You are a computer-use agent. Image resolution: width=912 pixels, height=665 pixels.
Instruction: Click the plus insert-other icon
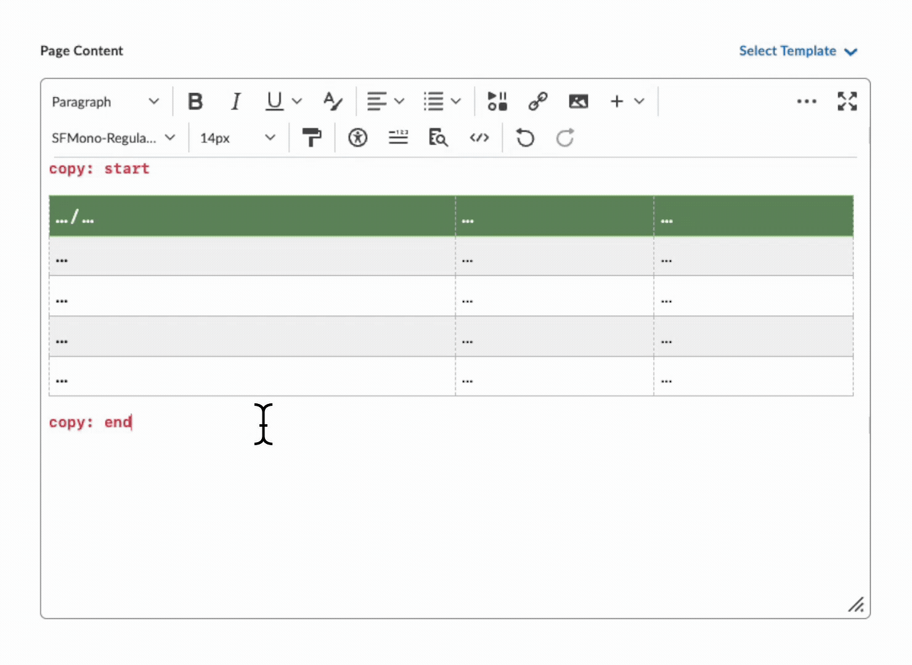[x=617, y=102]
